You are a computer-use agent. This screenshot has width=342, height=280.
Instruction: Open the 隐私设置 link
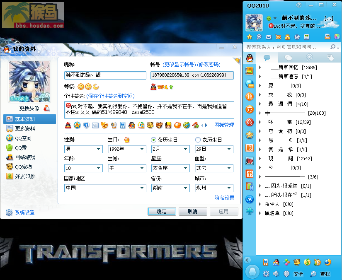pos(224,198)
